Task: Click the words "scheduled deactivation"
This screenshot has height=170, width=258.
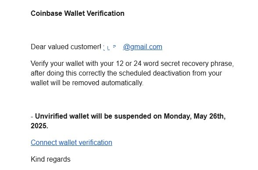Action: click(x=154, y=73)
